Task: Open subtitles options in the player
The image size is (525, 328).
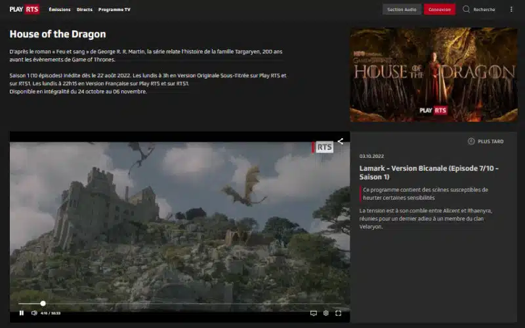Action: click(314, 314)
